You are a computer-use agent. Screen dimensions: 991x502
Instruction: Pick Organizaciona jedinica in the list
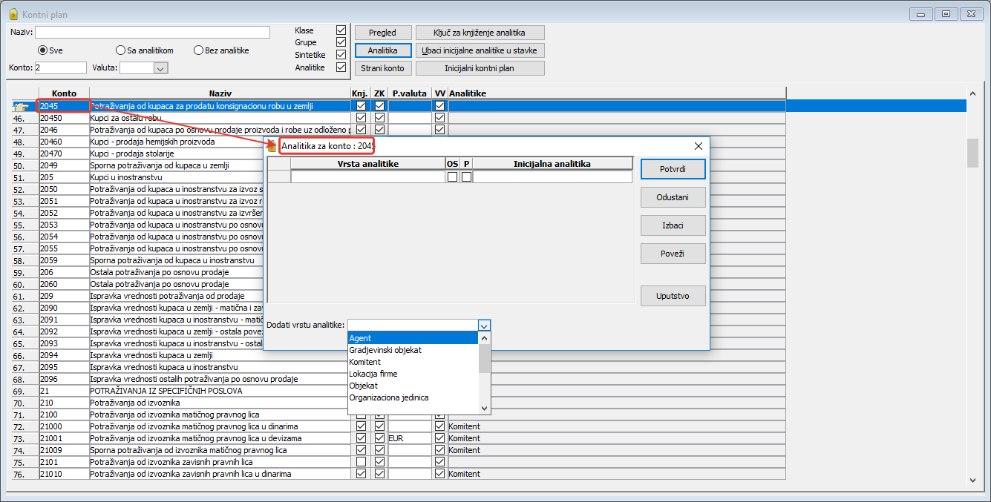388,397
